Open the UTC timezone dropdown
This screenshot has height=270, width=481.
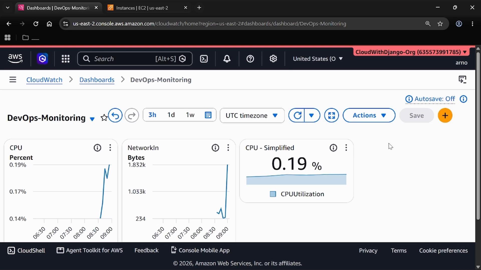point(252,115)
